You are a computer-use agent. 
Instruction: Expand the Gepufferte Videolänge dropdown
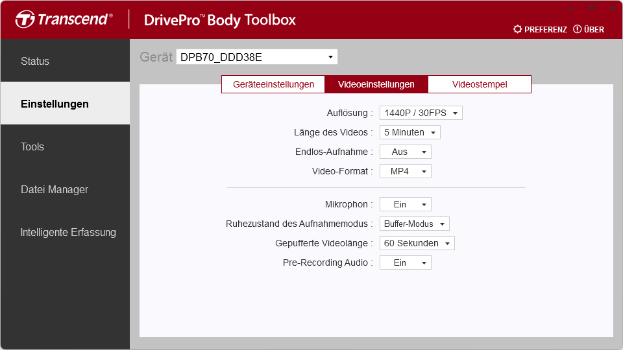(417, 243)
